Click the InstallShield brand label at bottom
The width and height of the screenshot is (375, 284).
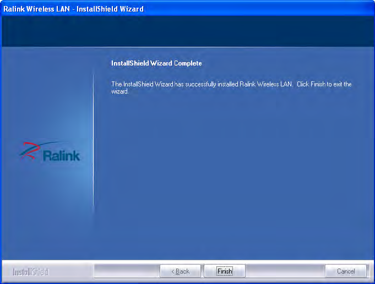pyautogui.click(x=30, y=272)
